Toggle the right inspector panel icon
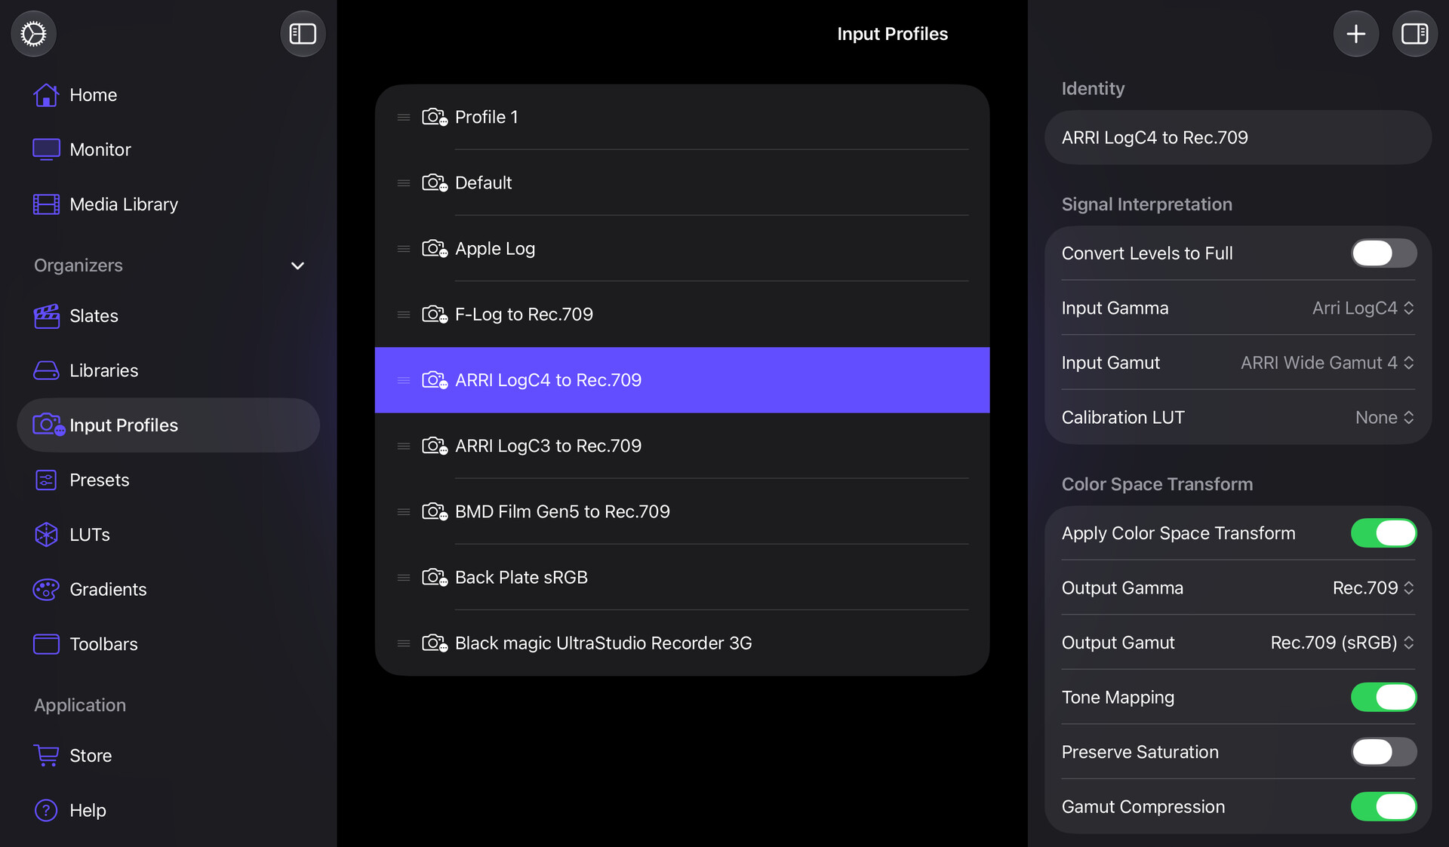 (x=1414, y=34)
